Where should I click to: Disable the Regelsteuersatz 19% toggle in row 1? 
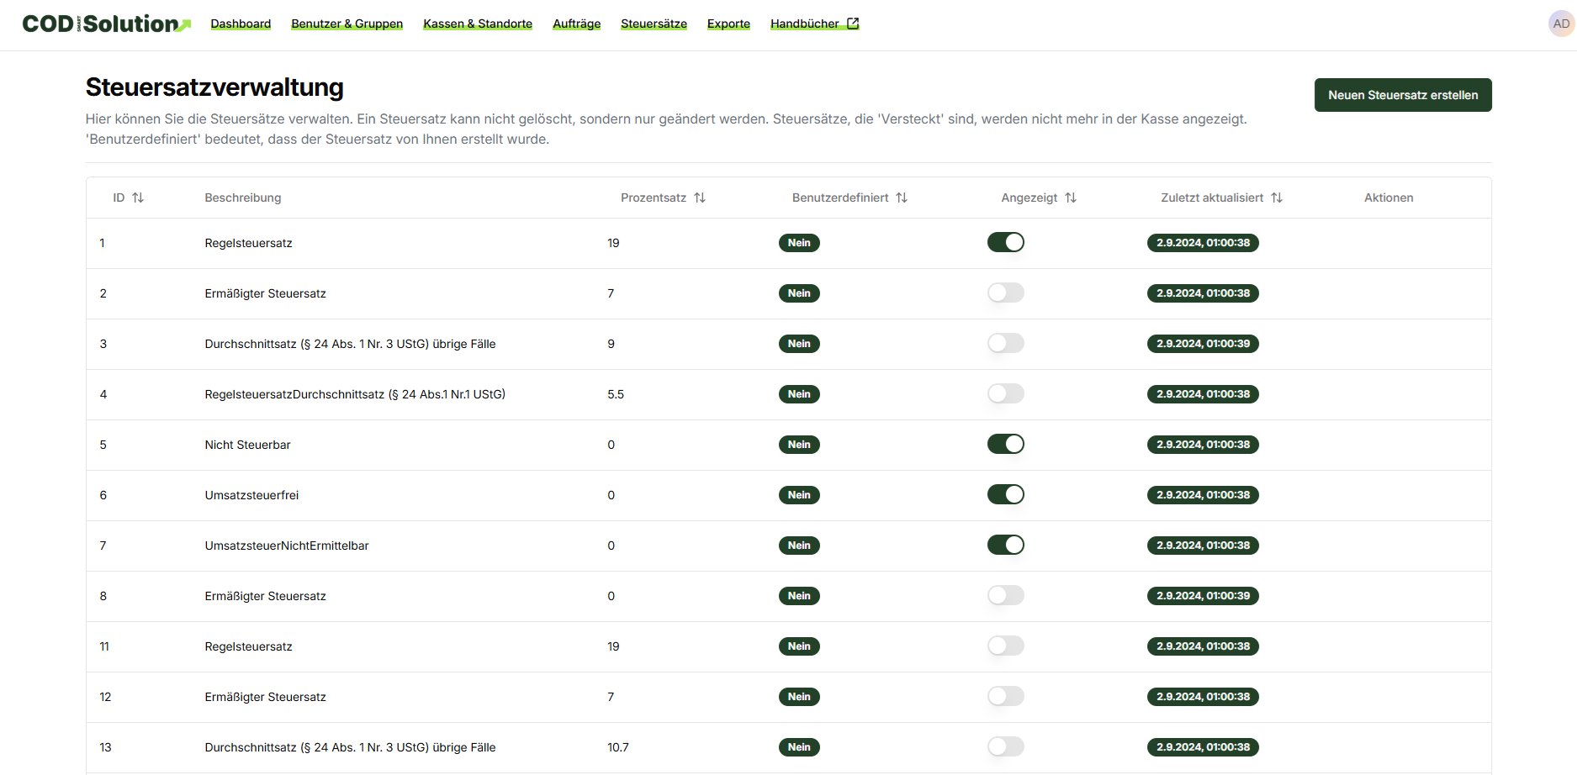click(x=1006, y=243)
